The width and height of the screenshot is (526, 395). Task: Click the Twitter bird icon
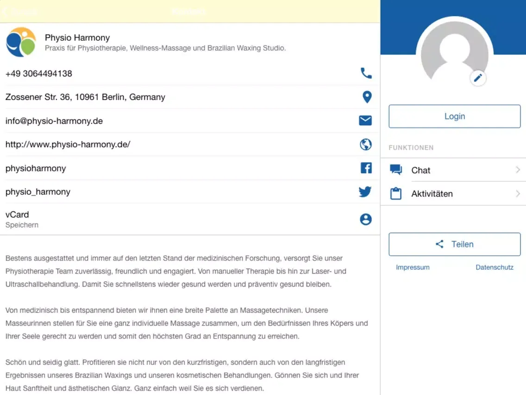pos(365,192)
